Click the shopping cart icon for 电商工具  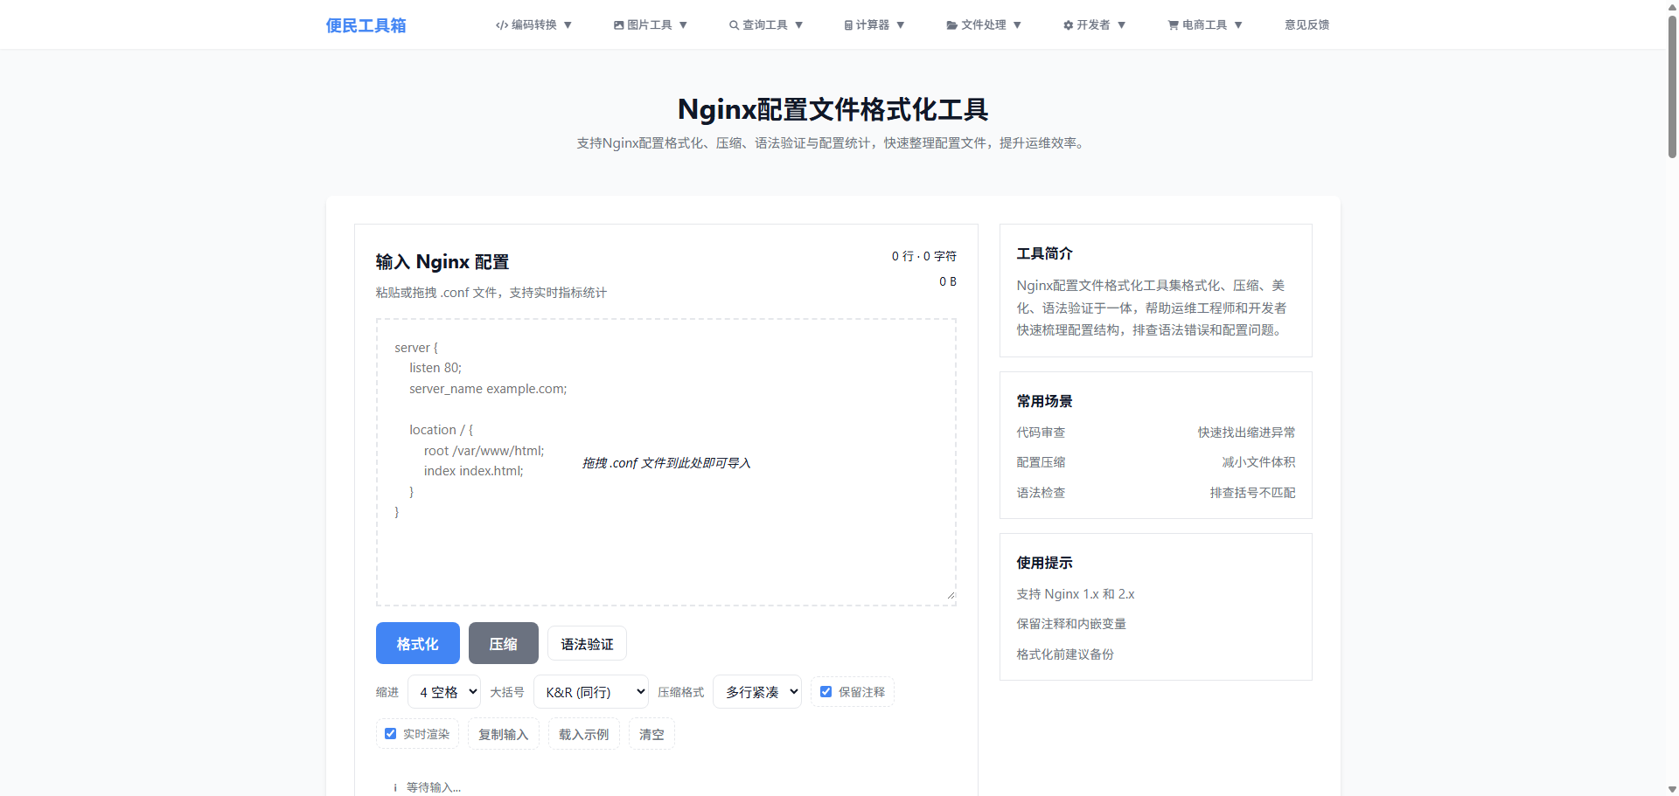[x=1172, y=24]
